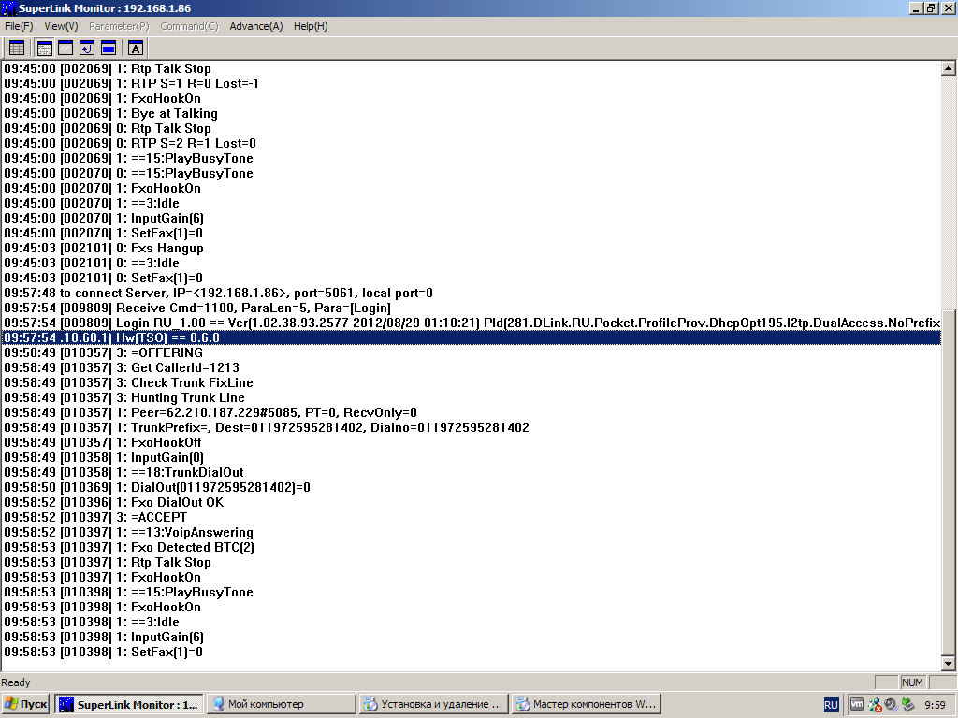Viewport: 958px width, 718px height.
Task: Switch to Мастер компонентов taskbar window
Action: point(586,704)
